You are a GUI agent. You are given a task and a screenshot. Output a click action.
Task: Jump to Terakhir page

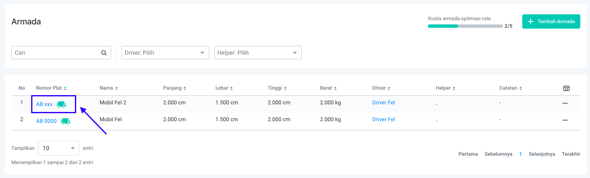(571, 154)
